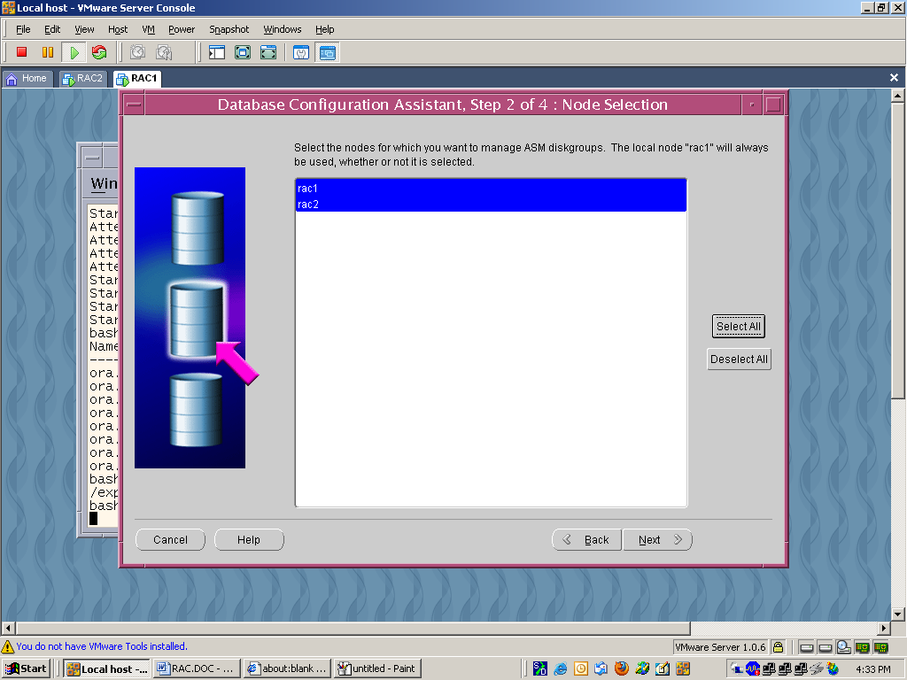The height and width of the screenshot is (680, 907).
Task: Open the Edit menu
Action: click(x=52, y=29)
